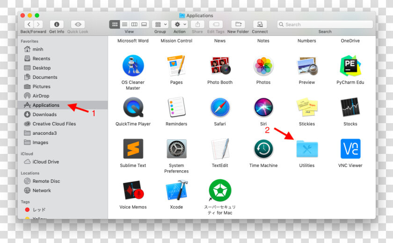Click the Connect toolbar button

[260, 24]
